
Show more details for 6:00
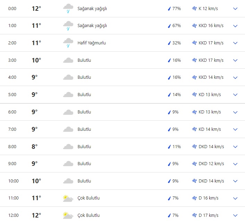pyautogui.click(x=235, y=112)
